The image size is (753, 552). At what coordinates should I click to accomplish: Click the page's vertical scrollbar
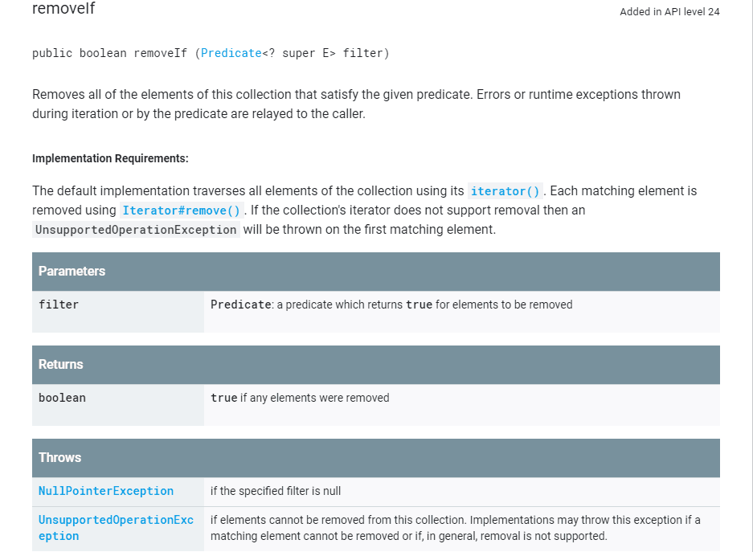click(751, 276)
